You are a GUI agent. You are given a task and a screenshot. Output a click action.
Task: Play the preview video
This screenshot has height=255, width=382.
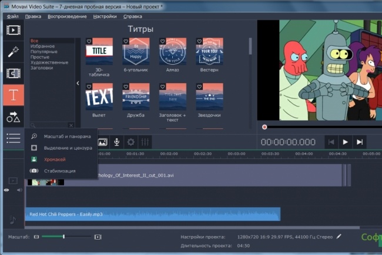(x=345, y=142)
